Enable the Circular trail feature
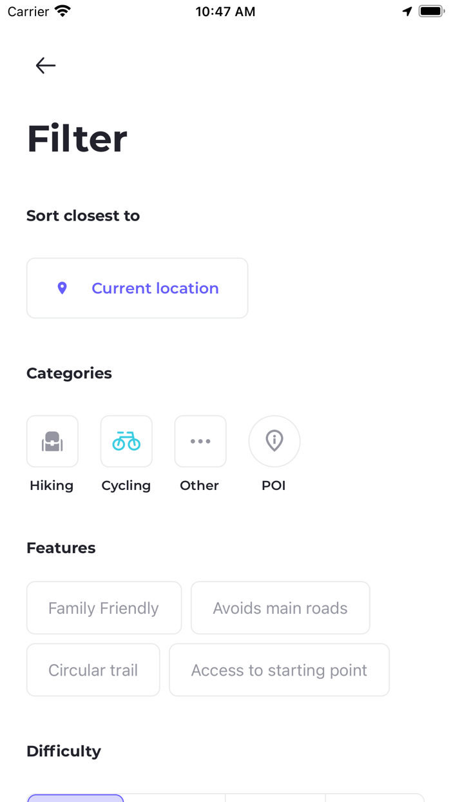The image size is (451, 802). (93, 670)
